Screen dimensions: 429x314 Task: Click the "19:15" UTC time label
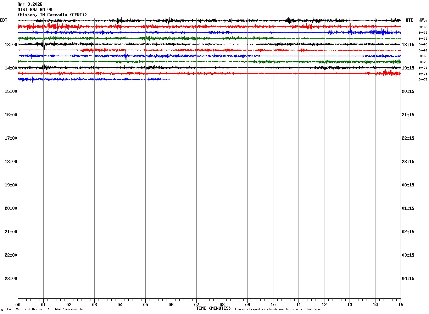click(x=408, y=68)
